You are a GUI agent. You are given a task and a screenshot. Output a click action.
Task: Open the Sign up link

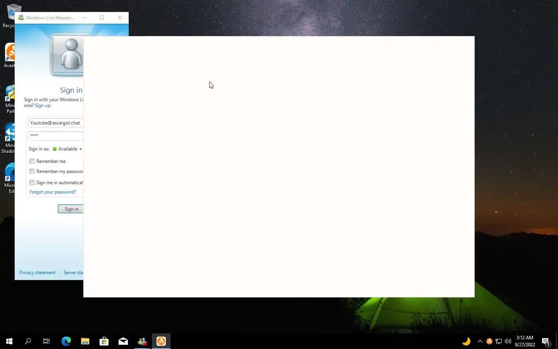(x=43, y=105)
